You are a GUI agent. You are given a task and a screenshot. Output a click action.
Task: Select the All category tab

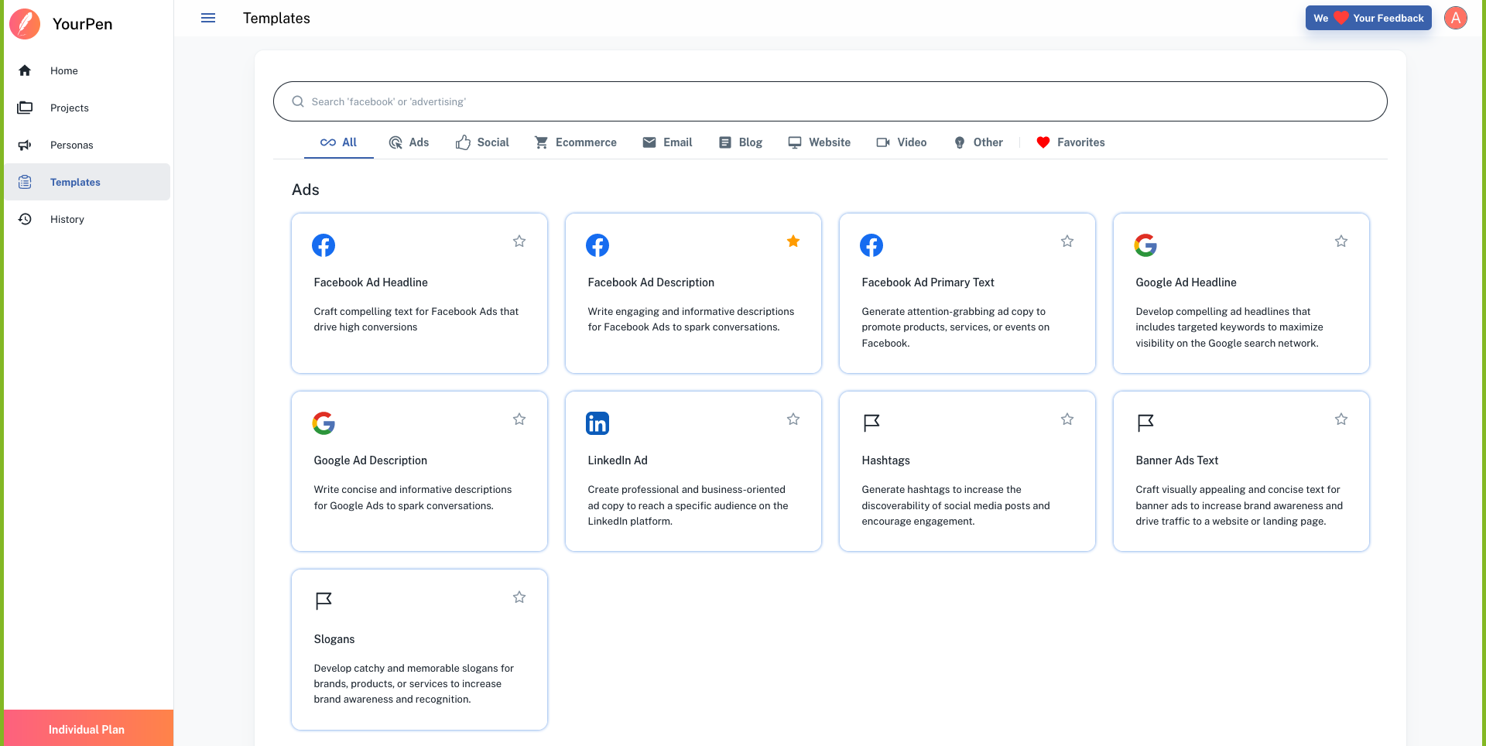pyautogui.click(x=339, y=142)
